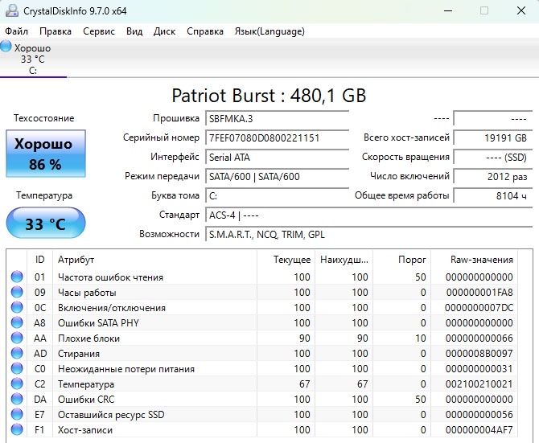
Task: Click status circle for Частота ошибок чтения row
Action: tap(17, 277)
